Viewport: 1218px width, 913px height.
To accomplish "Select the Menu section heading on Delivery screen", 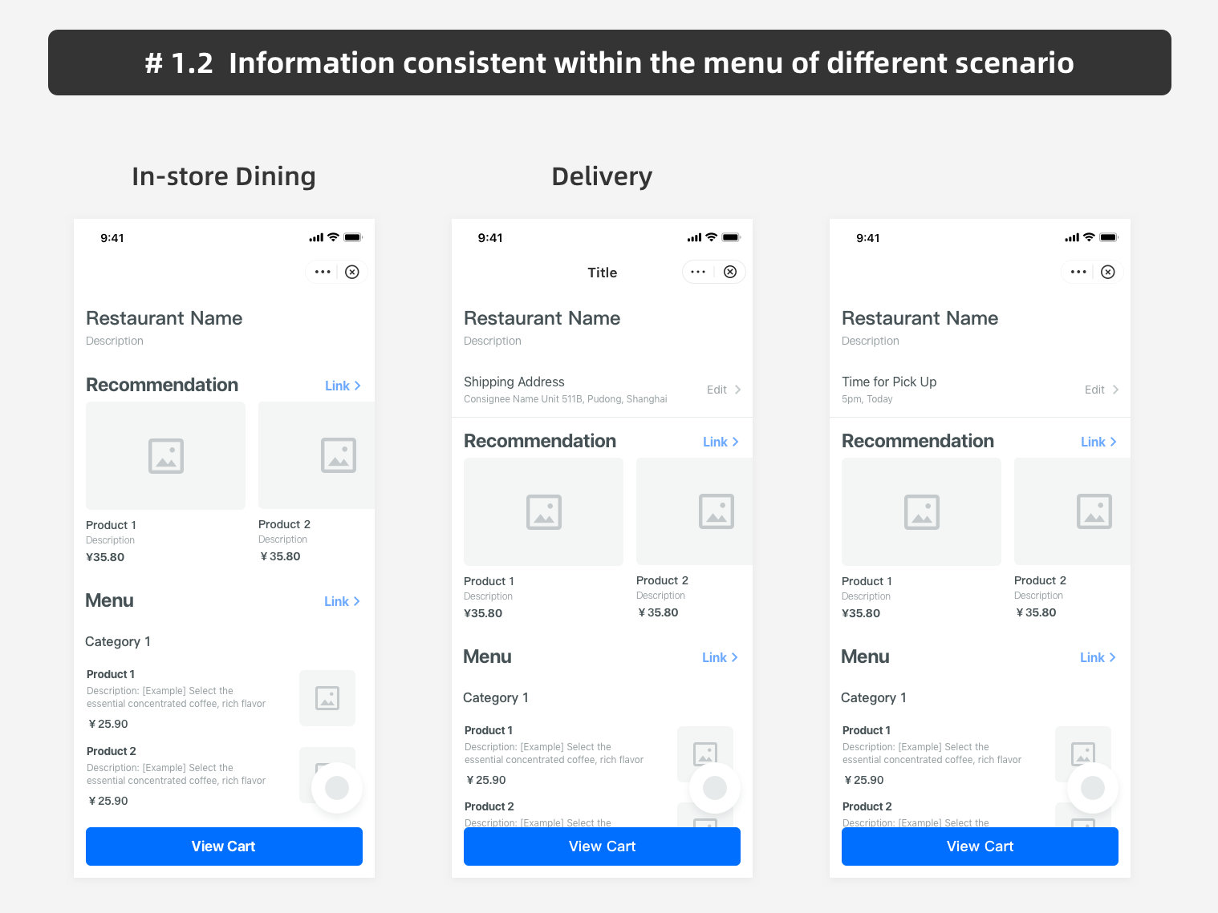I will (487, 656).
